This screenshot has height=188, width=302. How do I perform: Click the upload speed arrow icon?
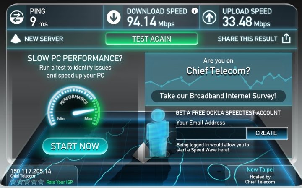(209, 17)
